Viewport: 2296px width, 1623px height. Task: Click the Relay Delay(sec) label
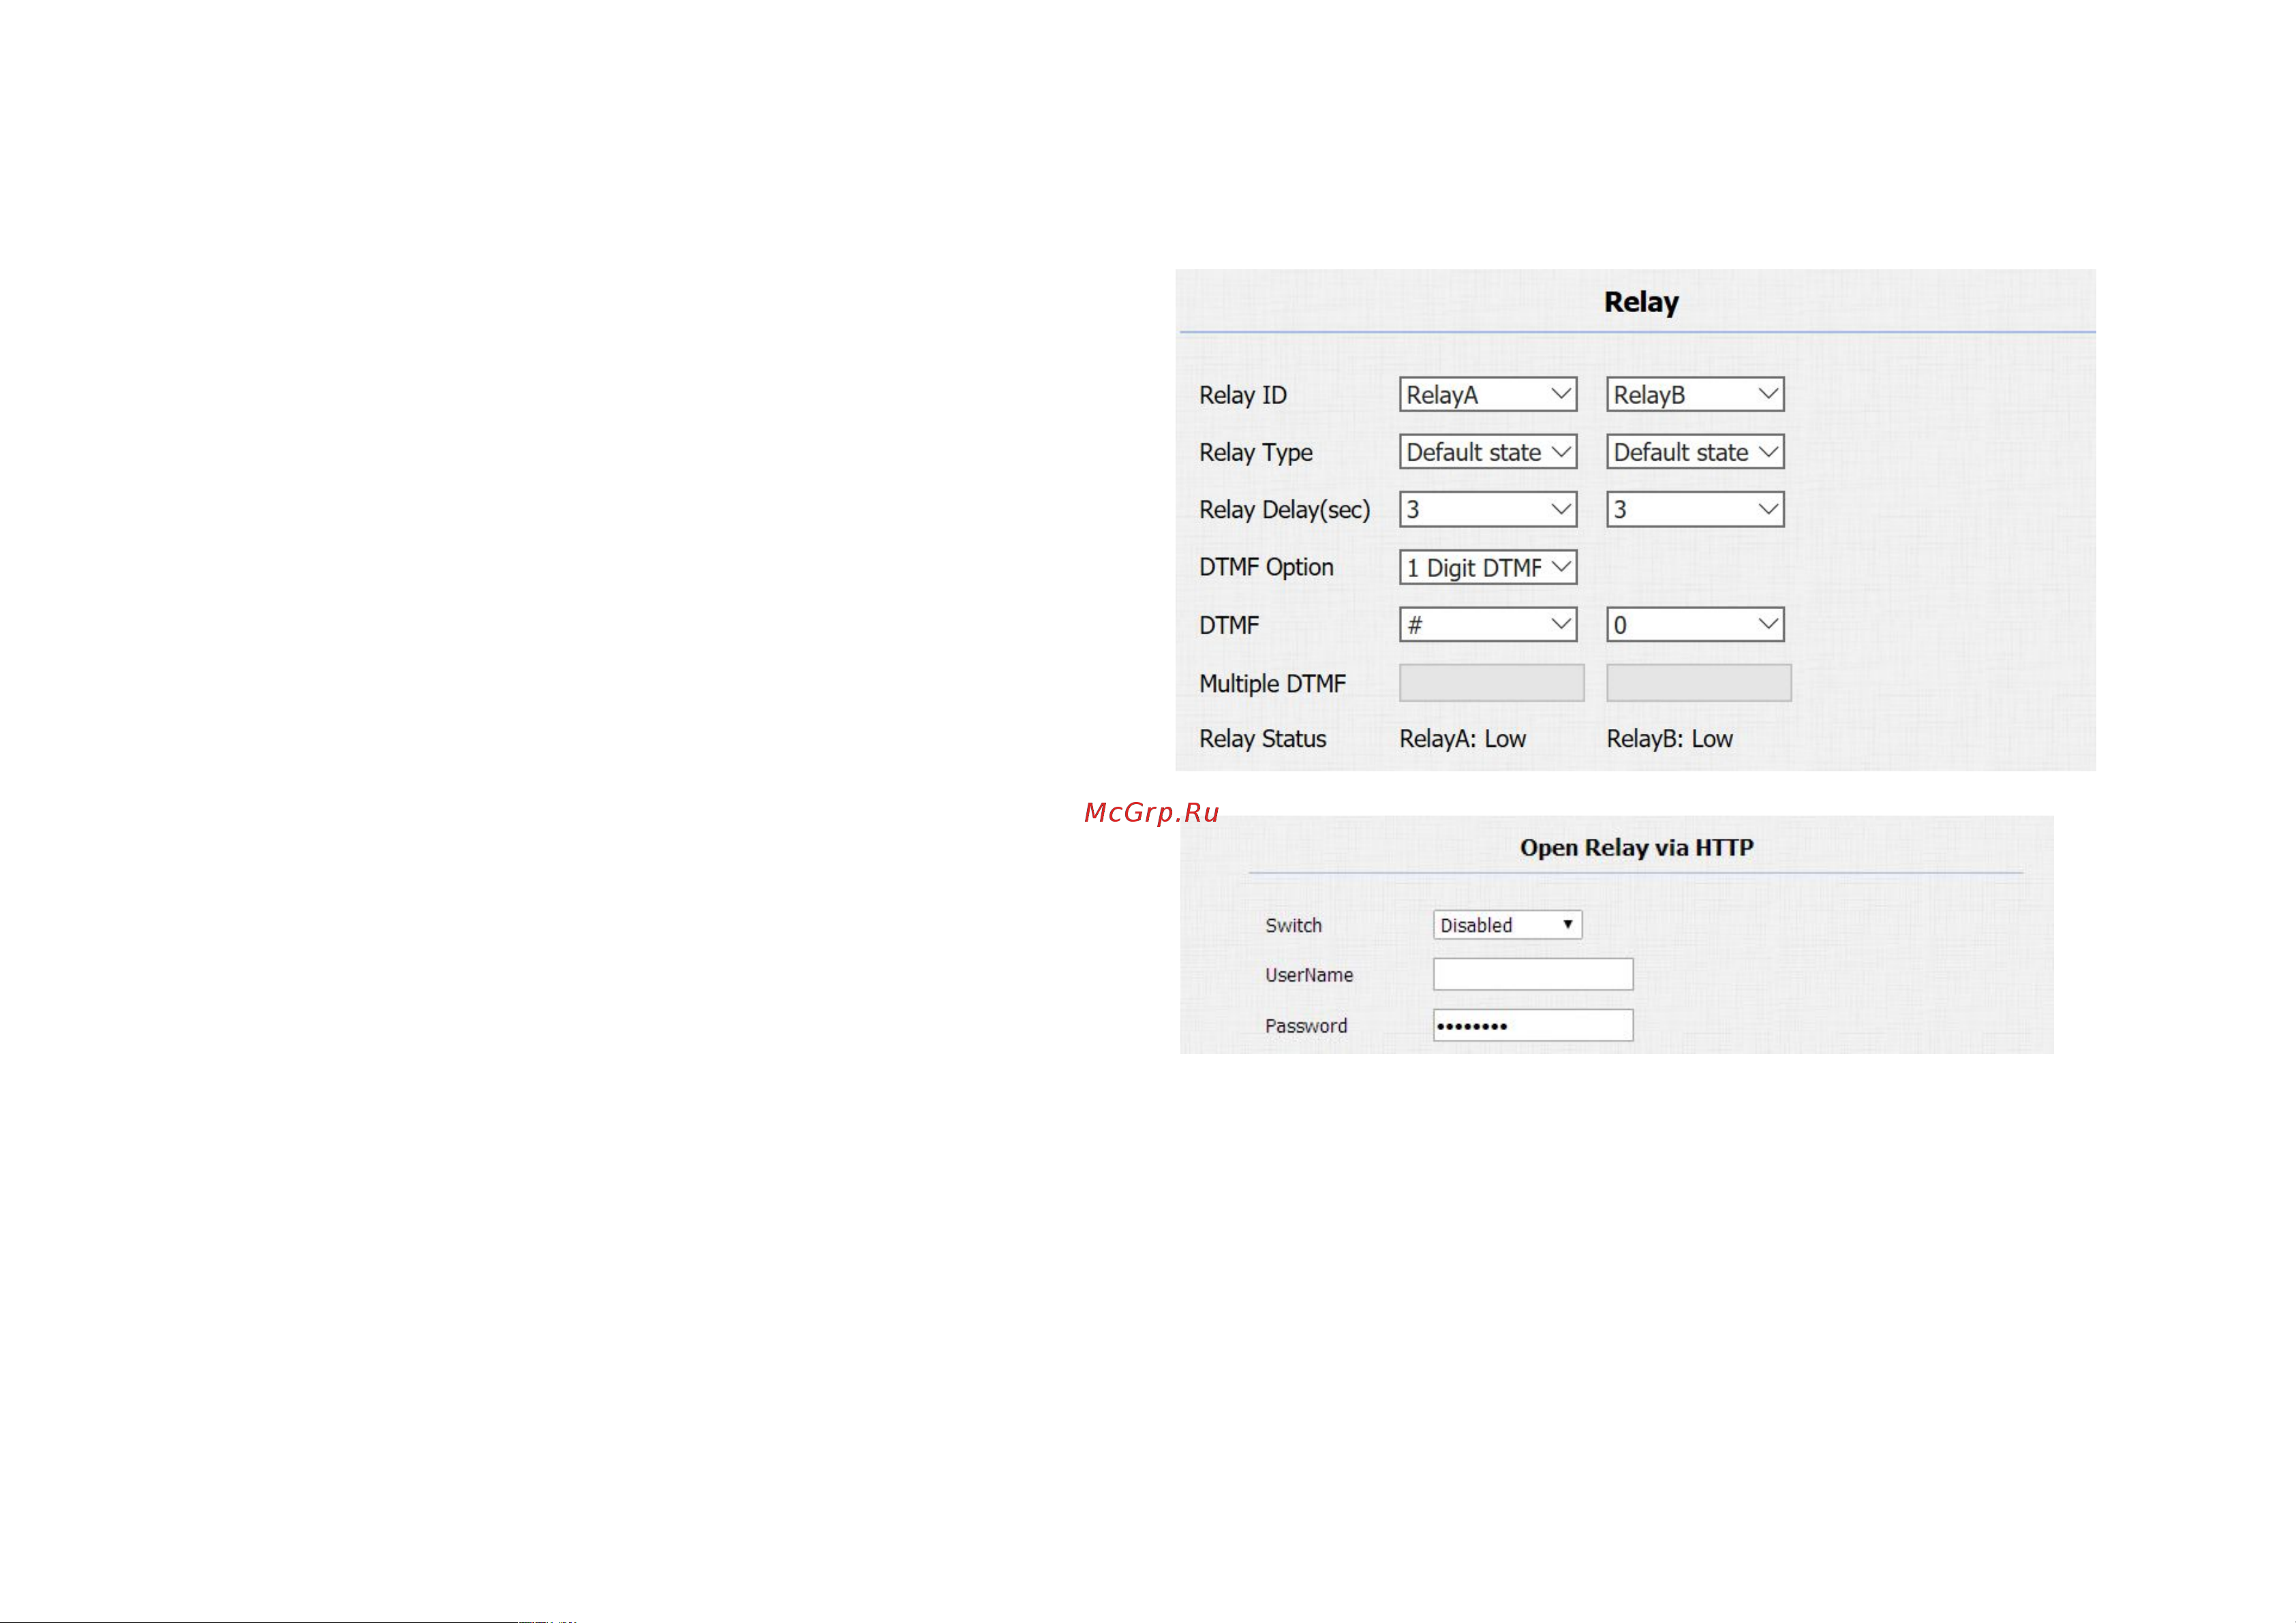point(1284,510)
